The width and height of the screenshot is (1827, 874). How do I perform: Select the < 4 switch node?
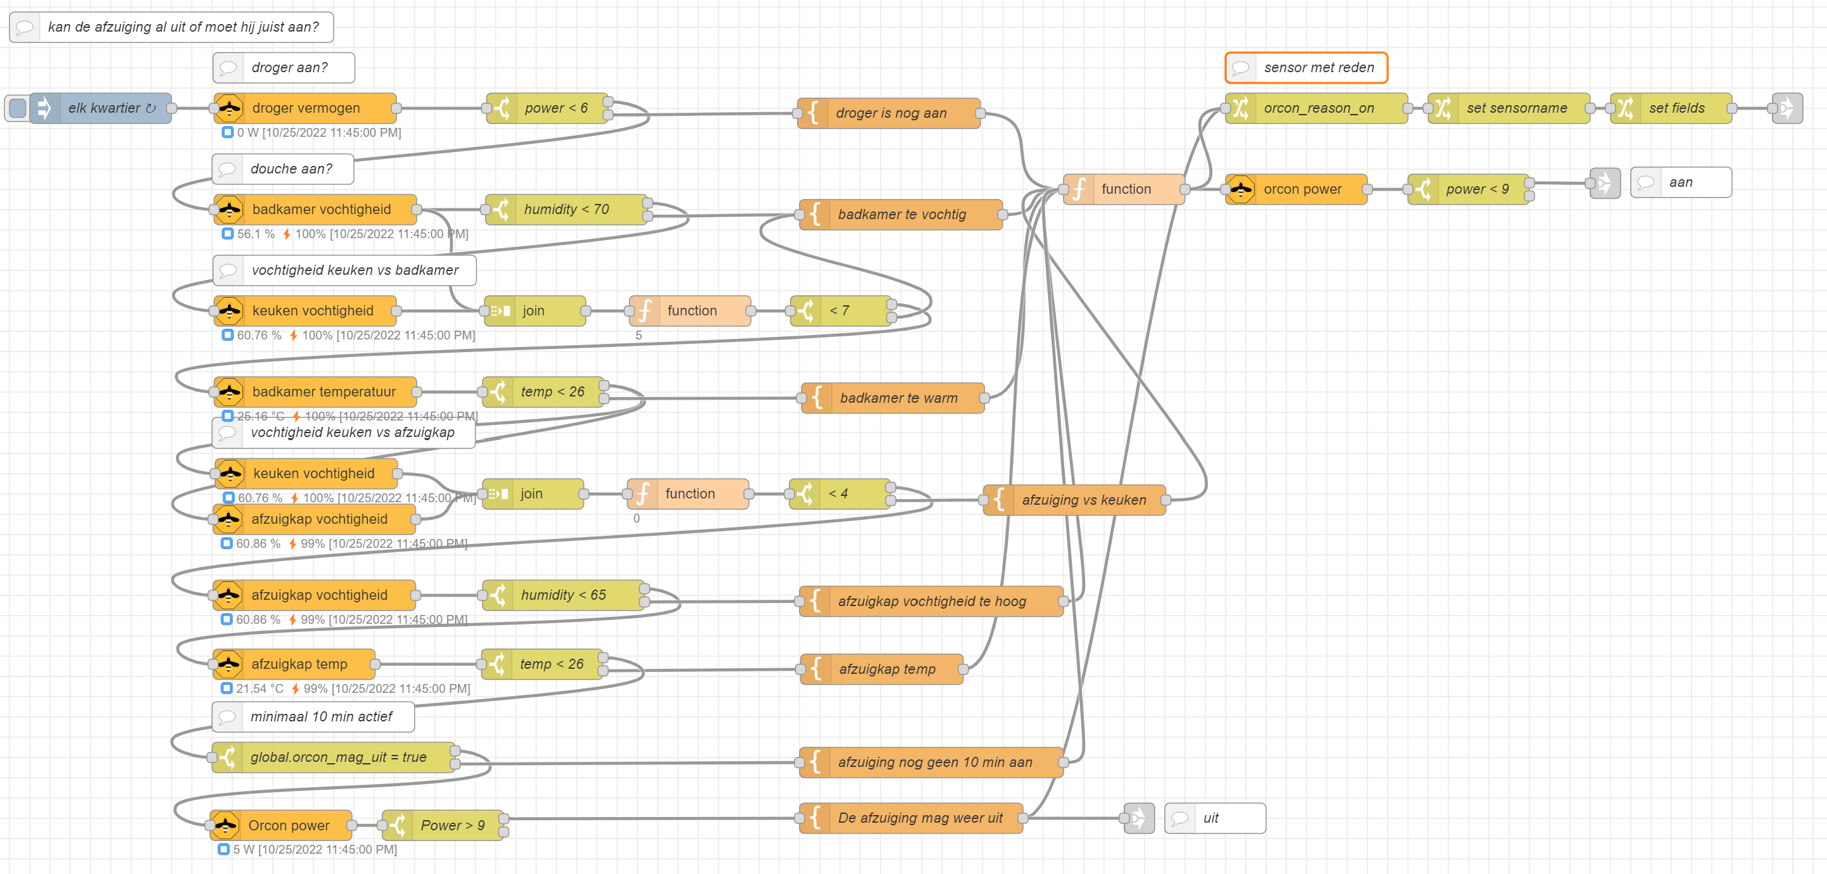(839, 494)
